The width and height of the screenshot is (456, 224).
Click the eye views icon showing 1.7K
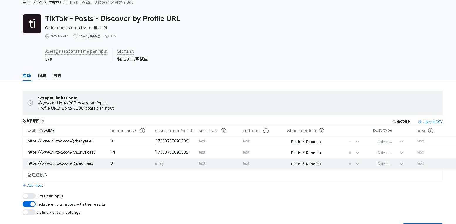[107, 36]
